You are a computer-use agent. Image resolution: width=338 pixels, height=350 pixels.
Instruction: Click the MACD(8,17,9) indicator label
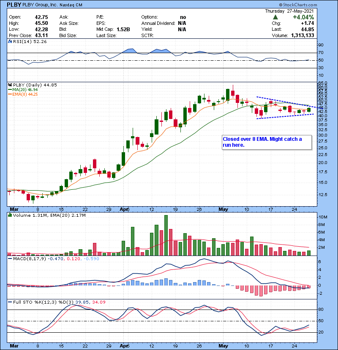pos(30,259)
